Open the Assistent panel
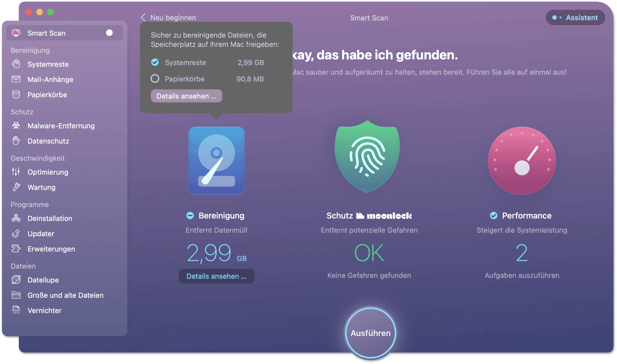Image resolution: width=617 pixels, height=364 pixels. tap(575, 18)
